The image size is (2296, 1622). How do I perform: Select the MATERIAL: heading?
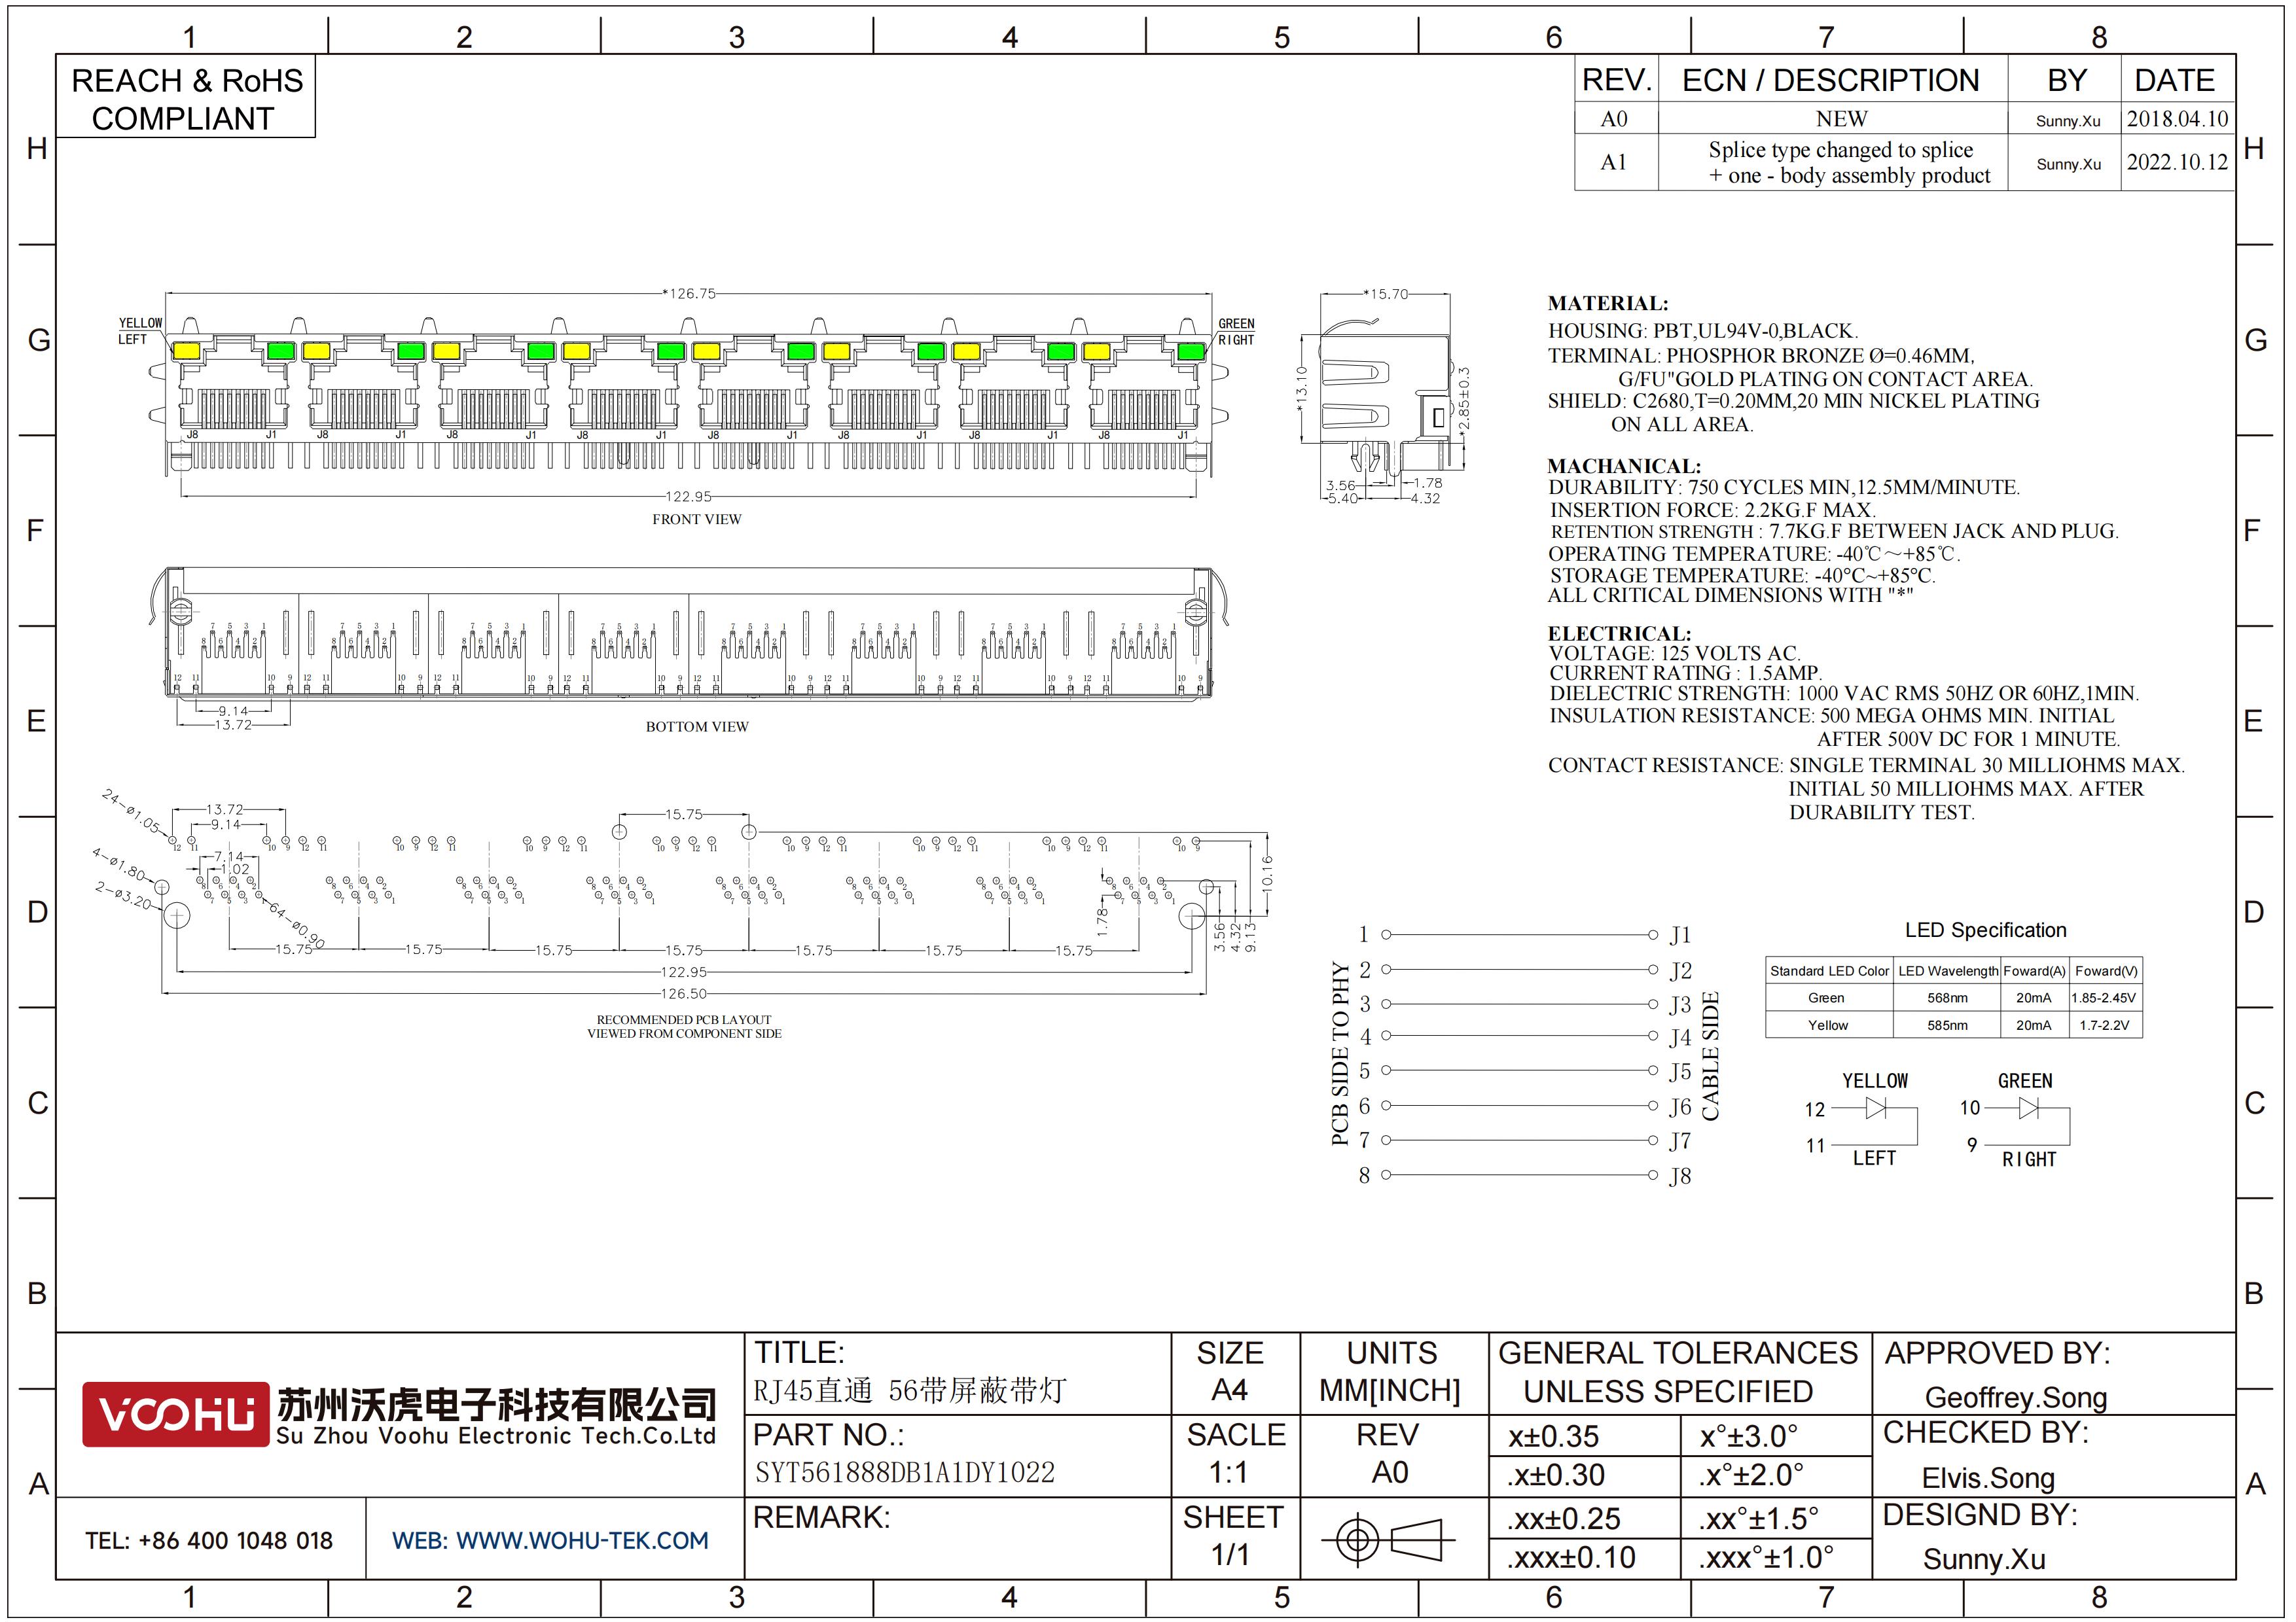[x=1607, y=303]
